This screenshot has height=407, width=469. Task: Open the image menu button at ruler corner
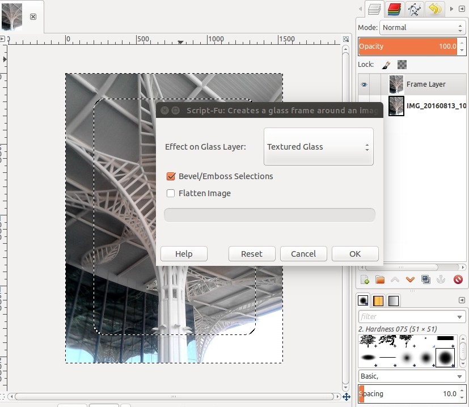click(x=3, y=39)
